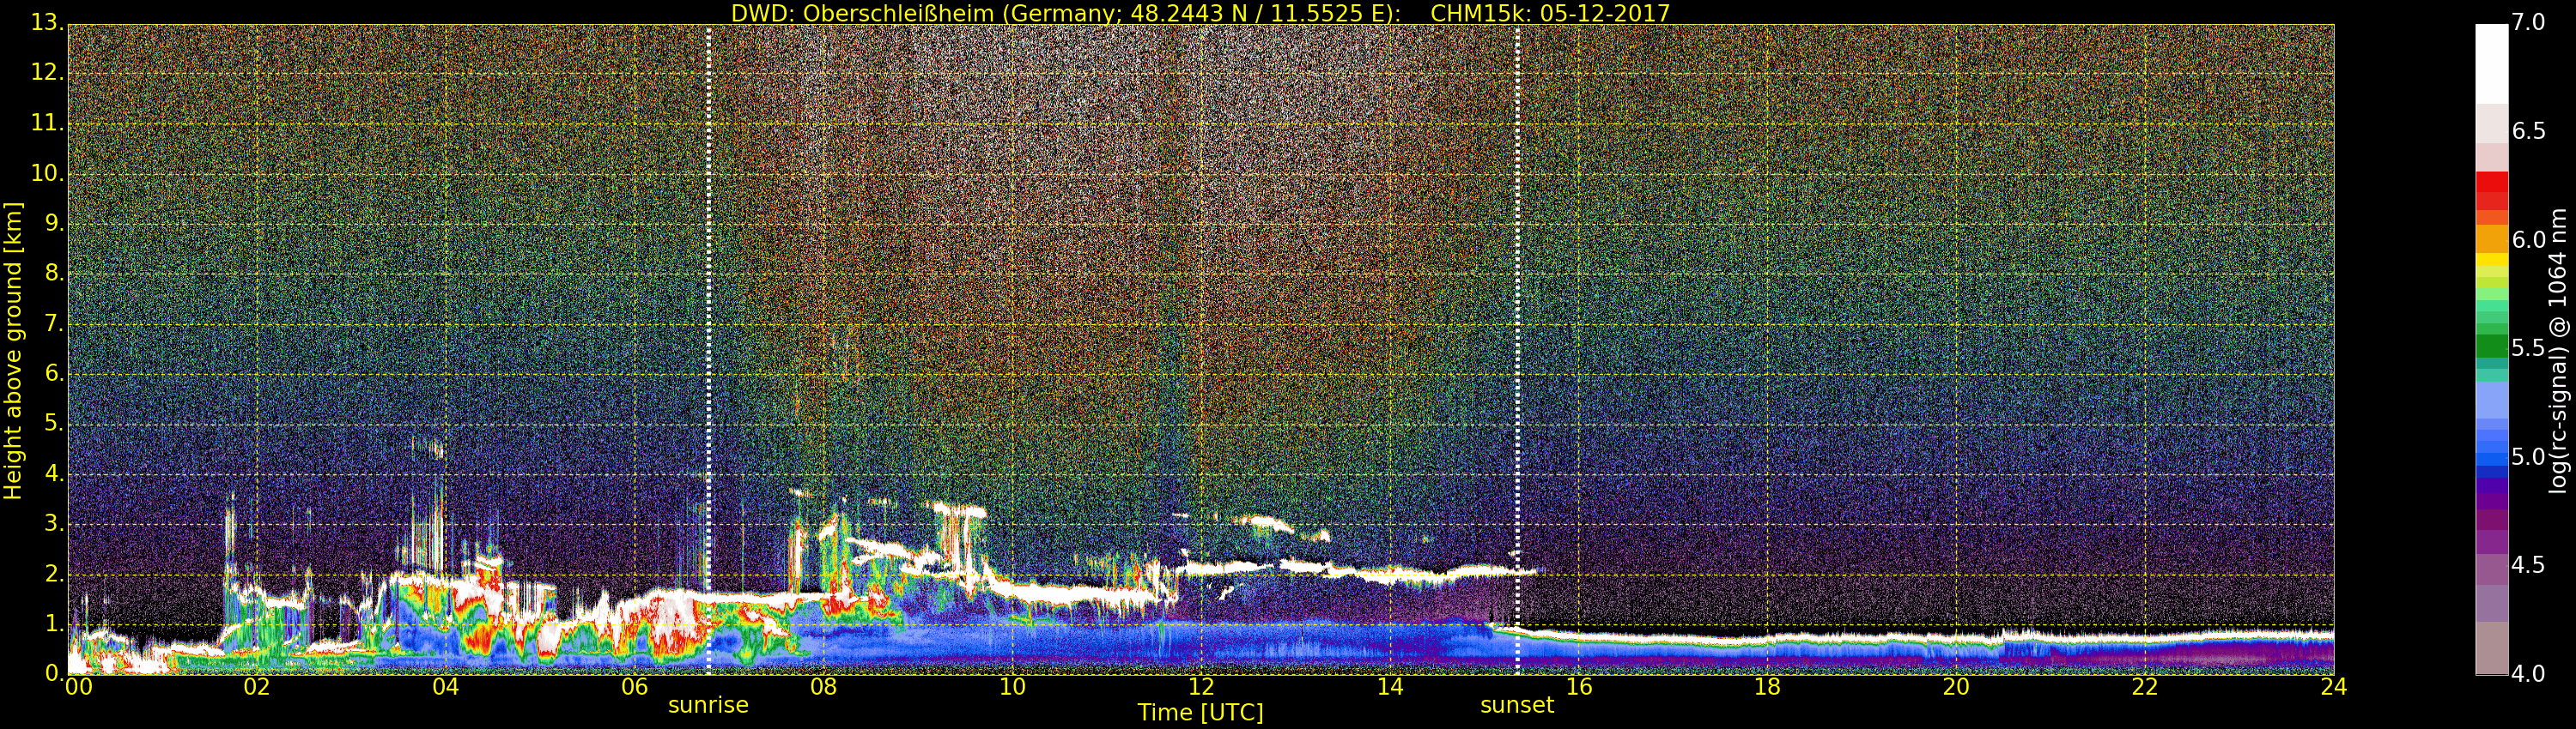
Task: Click the '12.' height tick label
Action: [x=47, y=73]
